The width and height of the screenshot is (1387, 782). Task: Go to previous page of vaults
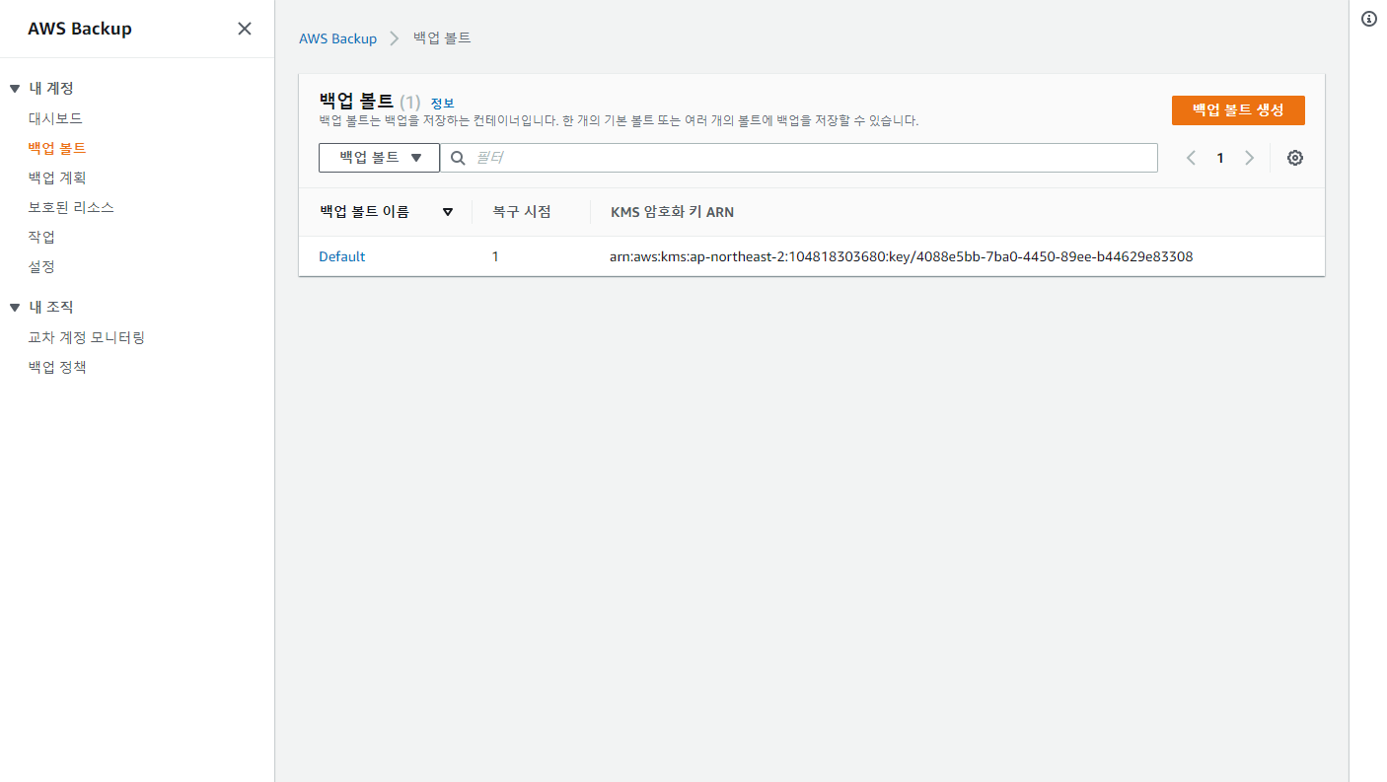(1191, 158)
